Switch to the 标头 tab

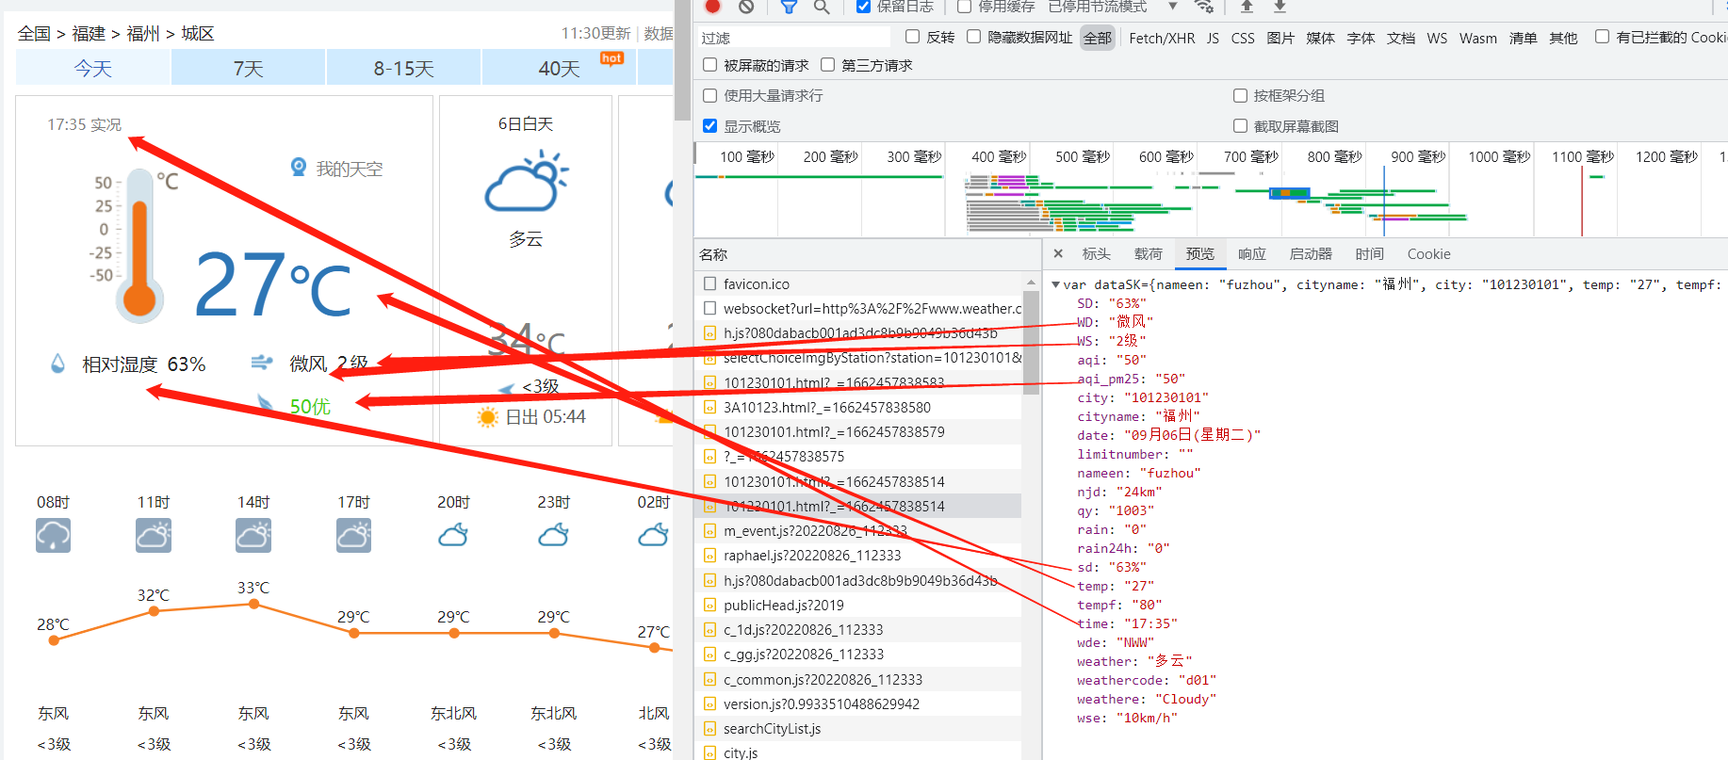(x=1097, y=254)
